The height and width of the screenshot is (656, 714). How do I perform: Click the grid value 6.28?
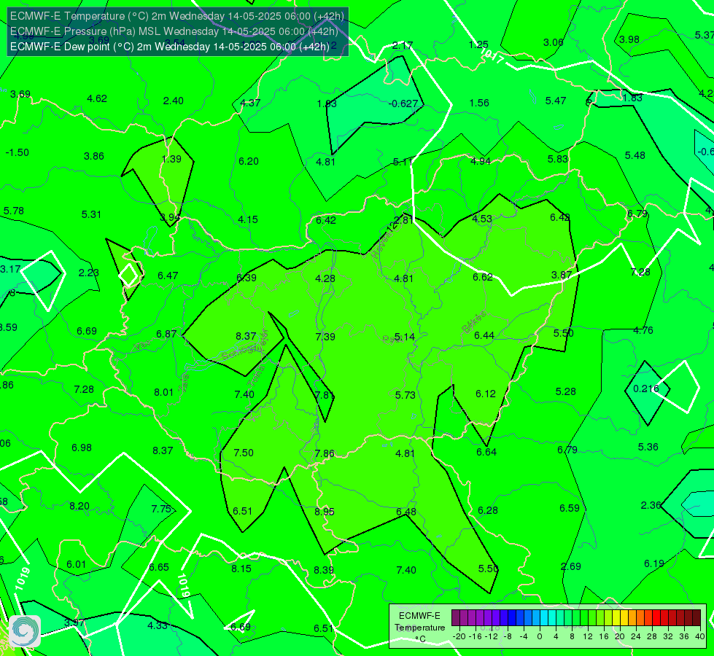click(488, 510)
